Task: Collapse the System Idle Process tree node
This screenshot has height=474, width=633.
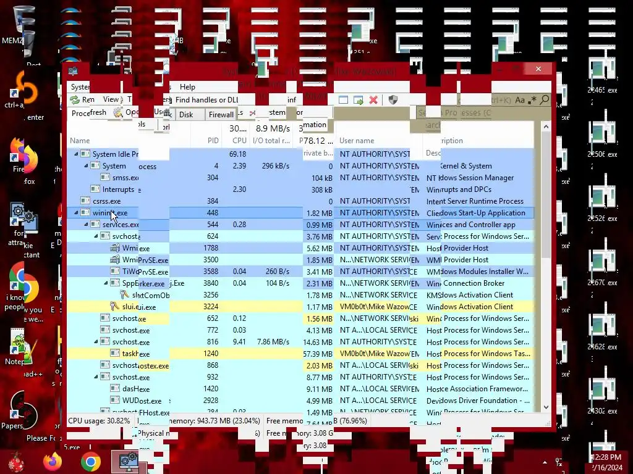Action: 76,154
